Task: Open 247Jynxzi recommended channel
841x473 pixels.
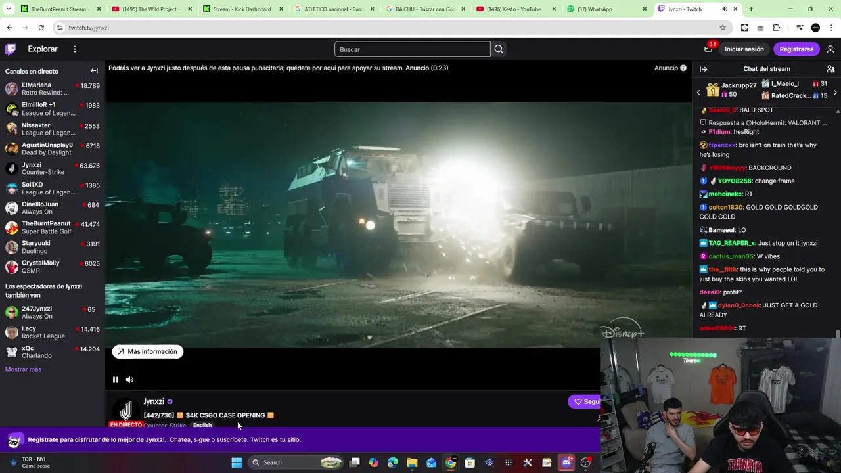Action: coord(53,313)
